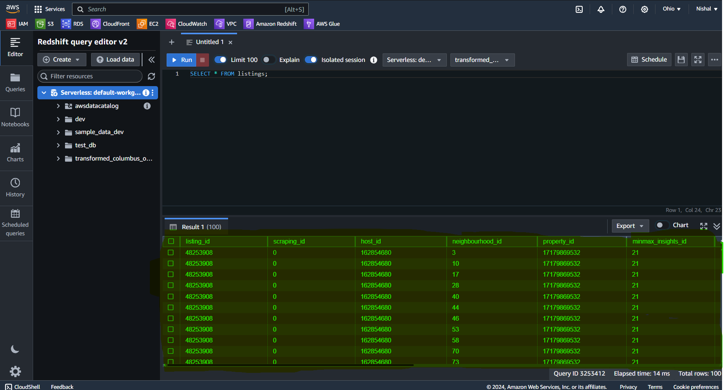Viewport: 724px width, 390px height.
Task: Show awsdatacatalog info icon
Action: (147, 106)
